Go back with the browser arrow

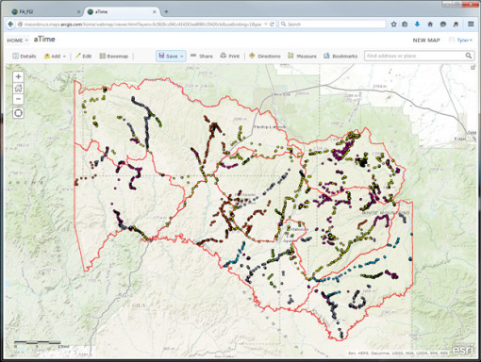tap(10, 25)
